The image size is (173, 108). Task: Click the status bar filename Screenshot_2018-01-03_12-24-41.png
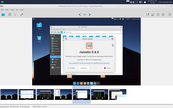point(15,107)
